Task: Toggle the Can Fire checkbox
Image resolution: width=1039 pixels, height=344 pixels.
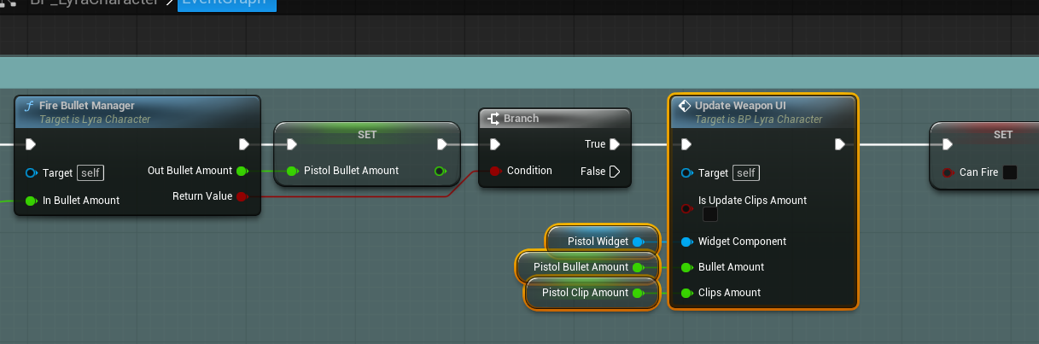Action: (1010, 172)
